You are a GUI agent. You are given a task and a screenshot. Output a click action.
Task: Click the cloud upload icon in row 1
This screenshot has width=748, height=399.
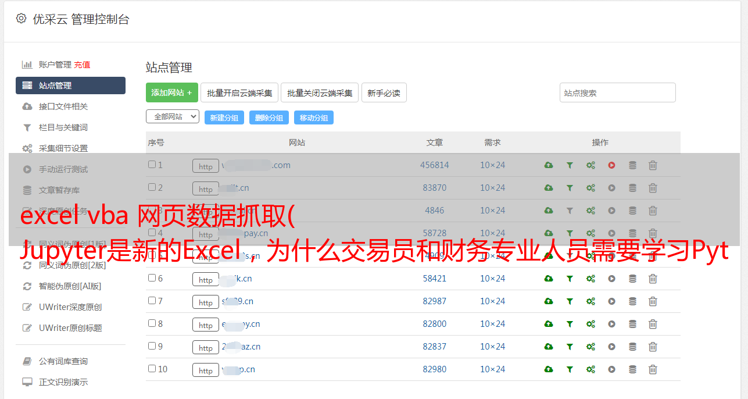pyautogui.click(x=548, y=165)
